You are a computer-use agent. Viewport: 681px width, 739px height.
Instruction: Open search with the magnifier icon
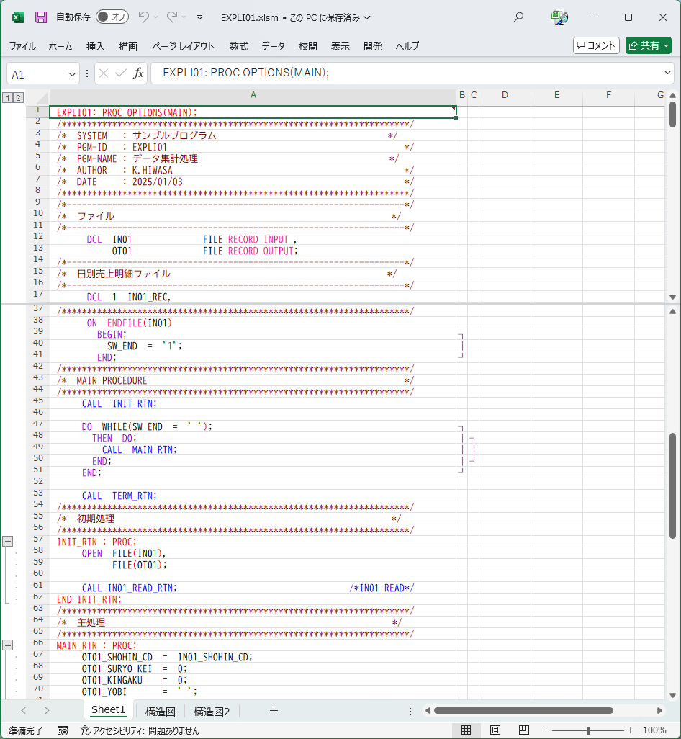(x=518, y=17)
